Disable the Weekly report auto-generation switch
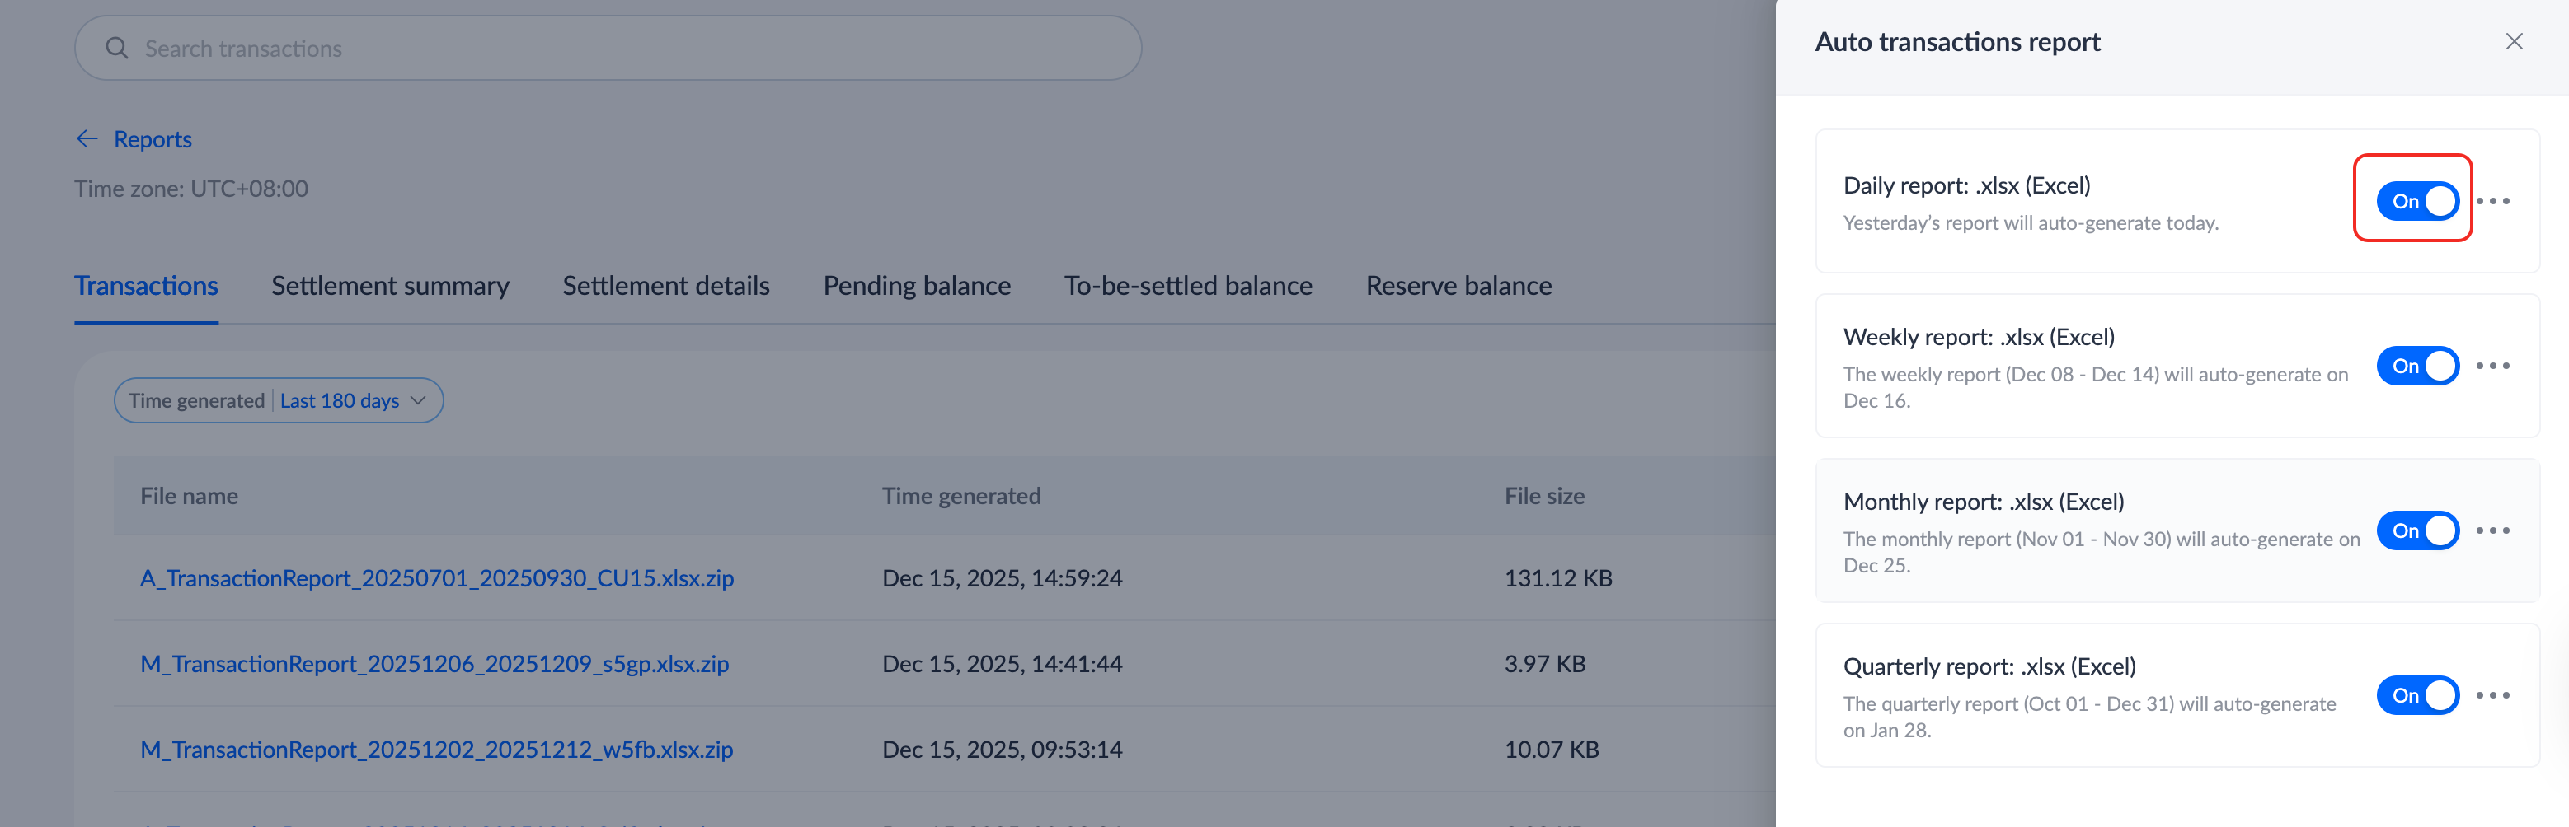The width and height of the screenshot is (2569, 827). click(2416, 366)
